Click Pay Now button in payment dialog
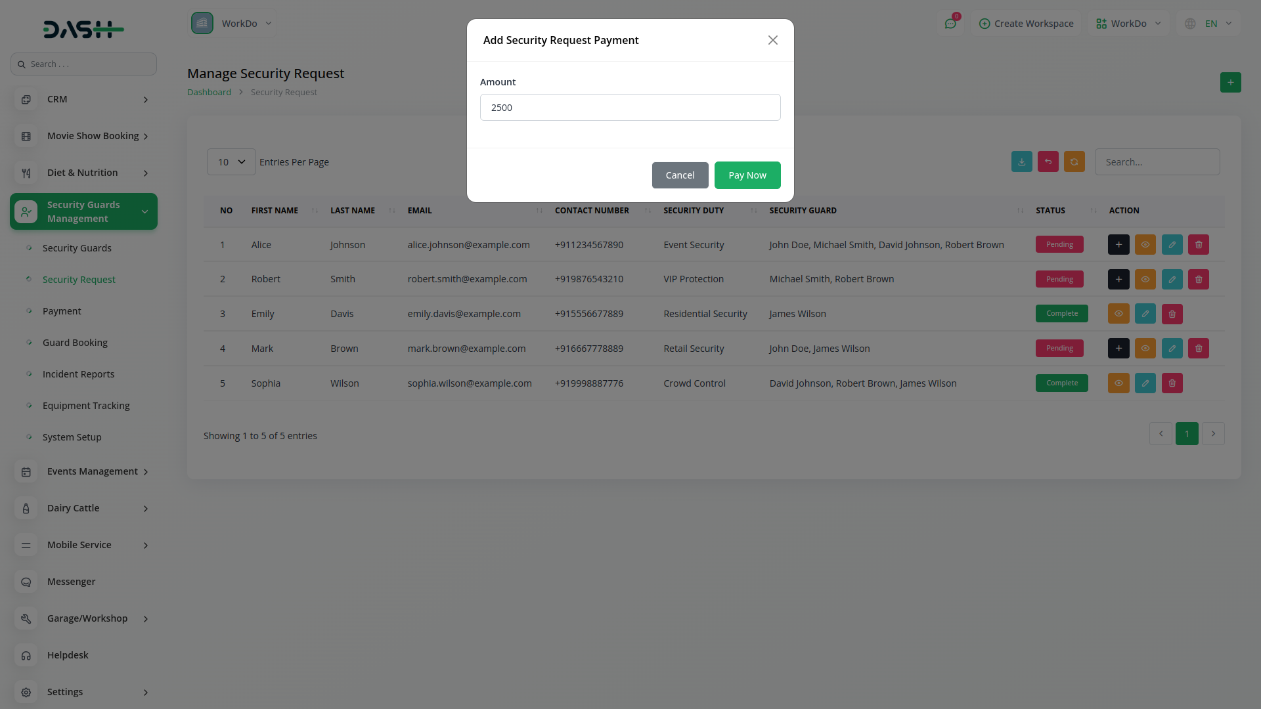Viewport: 1261px width, 709px height. [x=747, y=175]
